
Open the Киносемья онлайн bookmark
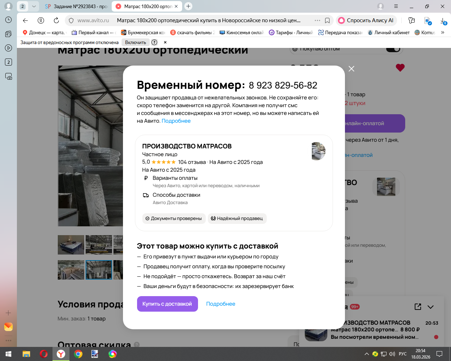[x=242, y=32]
